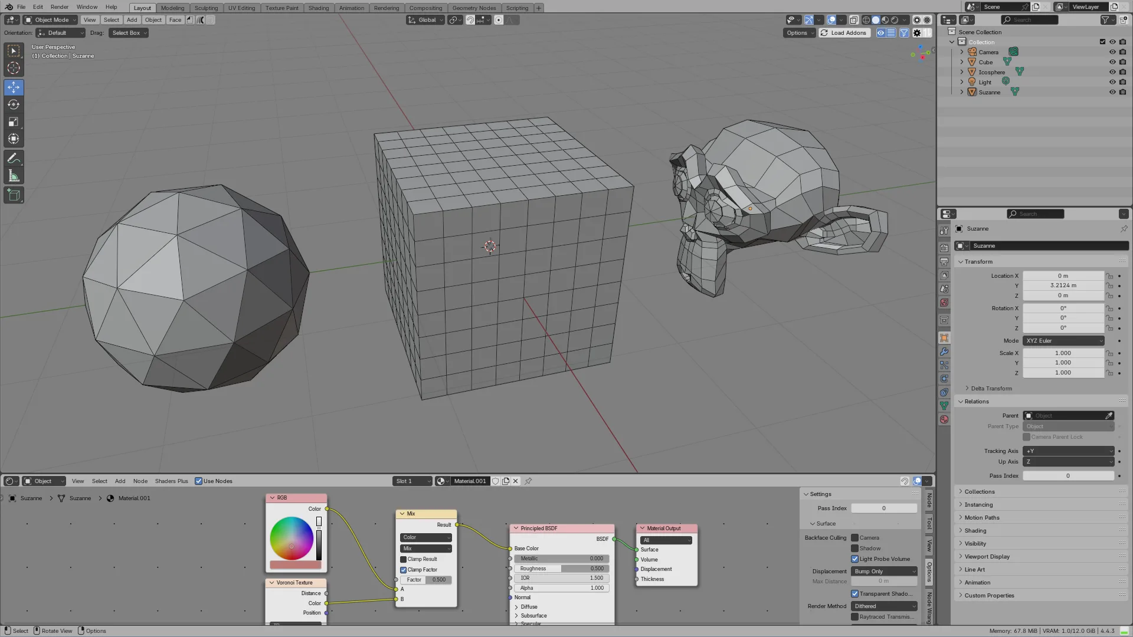Image resolution: width=1133 pixels, height=637 pixels.
Task: Enable Backface Culling Shadow checkbox
Action: click(854, 549)
